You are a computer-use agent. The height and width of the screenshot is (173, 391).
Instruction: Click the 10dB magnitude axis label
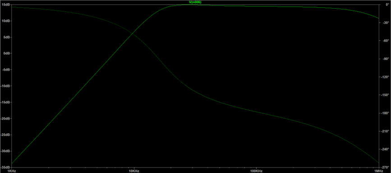tap(5, 21)
